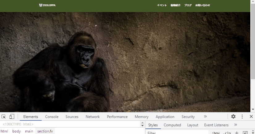This screenshot has height=134, width=255.
Task: Select the Computed styles tab
Action: [x=172, y=125]
